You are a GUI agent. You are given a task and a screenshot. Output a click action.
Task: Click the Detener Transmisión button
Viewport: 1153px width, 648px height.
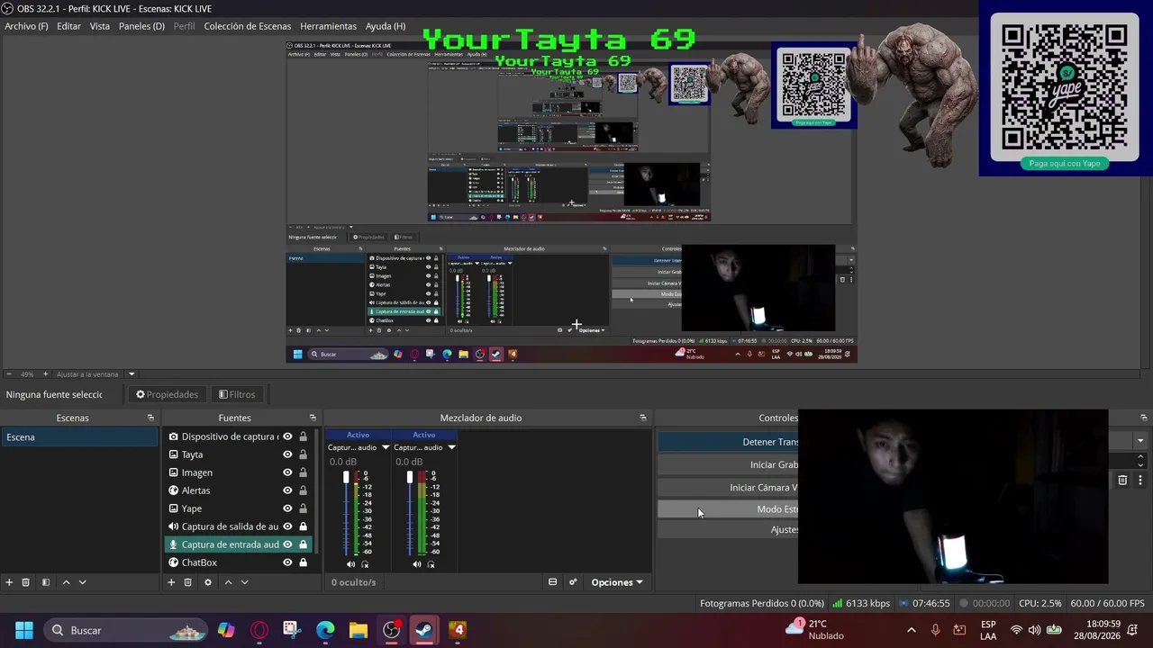coord(728,442)
